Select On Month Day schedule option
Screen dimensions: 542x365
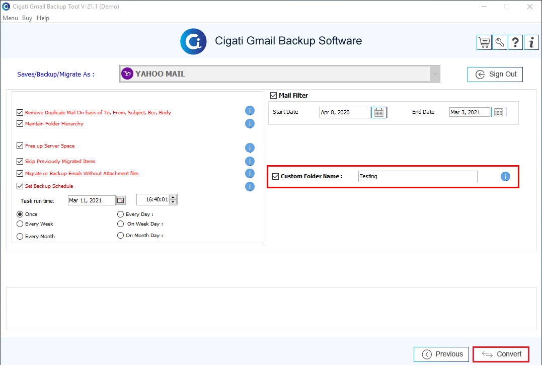[x=120, y=236]
